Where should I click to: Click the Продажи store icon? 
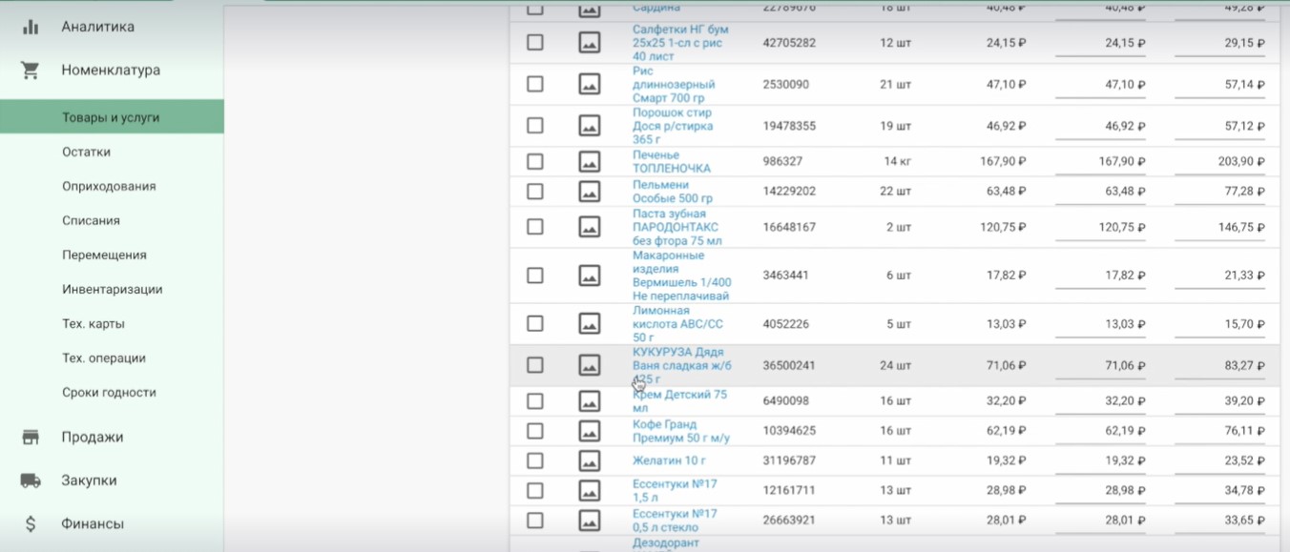click(31, 438)
